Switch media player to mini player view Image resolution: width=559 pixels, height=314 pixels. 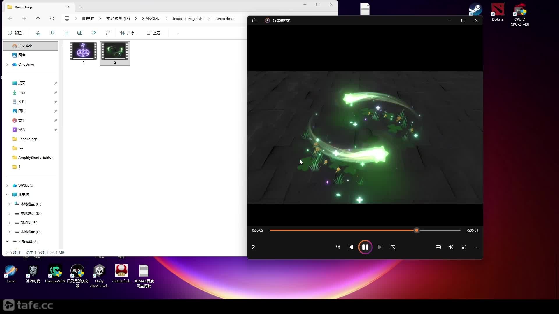click(x=464, y=247)
